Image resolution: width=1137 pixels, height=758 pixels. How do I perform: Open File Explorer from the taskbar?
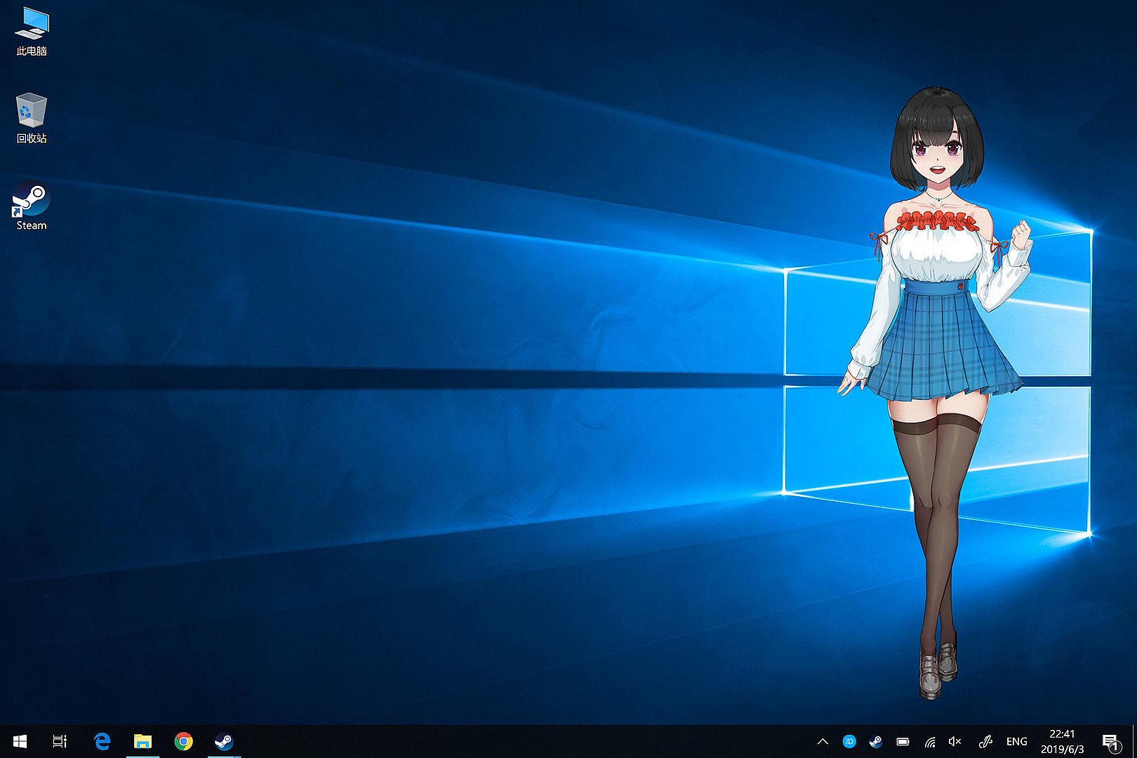point(143,741)
